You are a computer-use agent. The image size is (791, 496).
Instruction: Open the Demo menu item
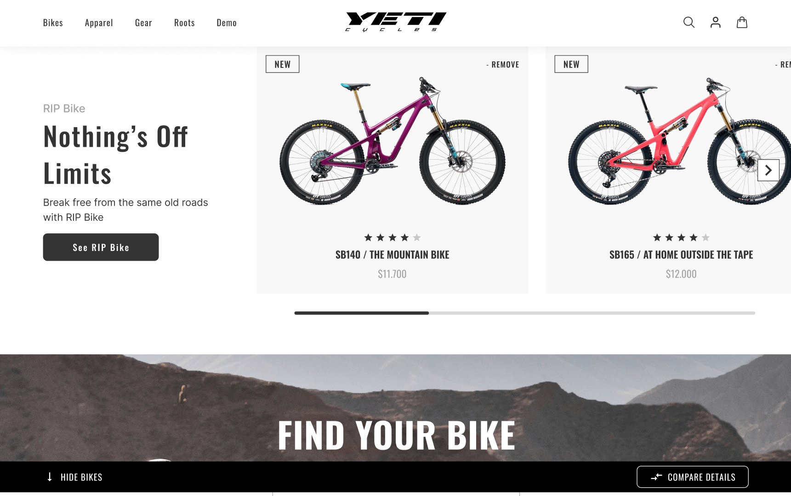[x=227, y=23]
